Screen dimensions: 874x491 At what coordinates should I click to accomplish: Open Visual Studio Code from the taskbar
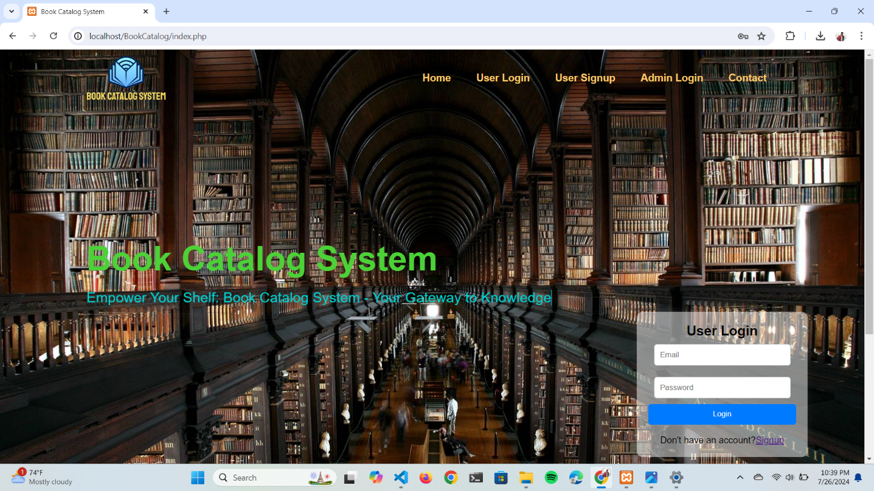(x=400, y=478)
